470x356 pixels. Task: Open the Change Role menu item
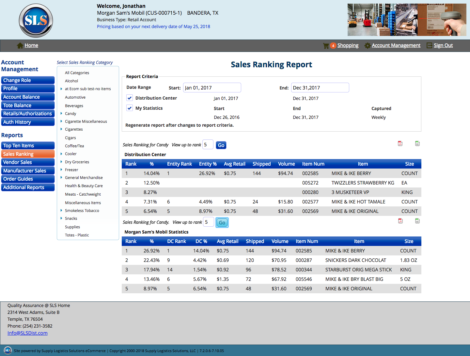pos(28,80)
